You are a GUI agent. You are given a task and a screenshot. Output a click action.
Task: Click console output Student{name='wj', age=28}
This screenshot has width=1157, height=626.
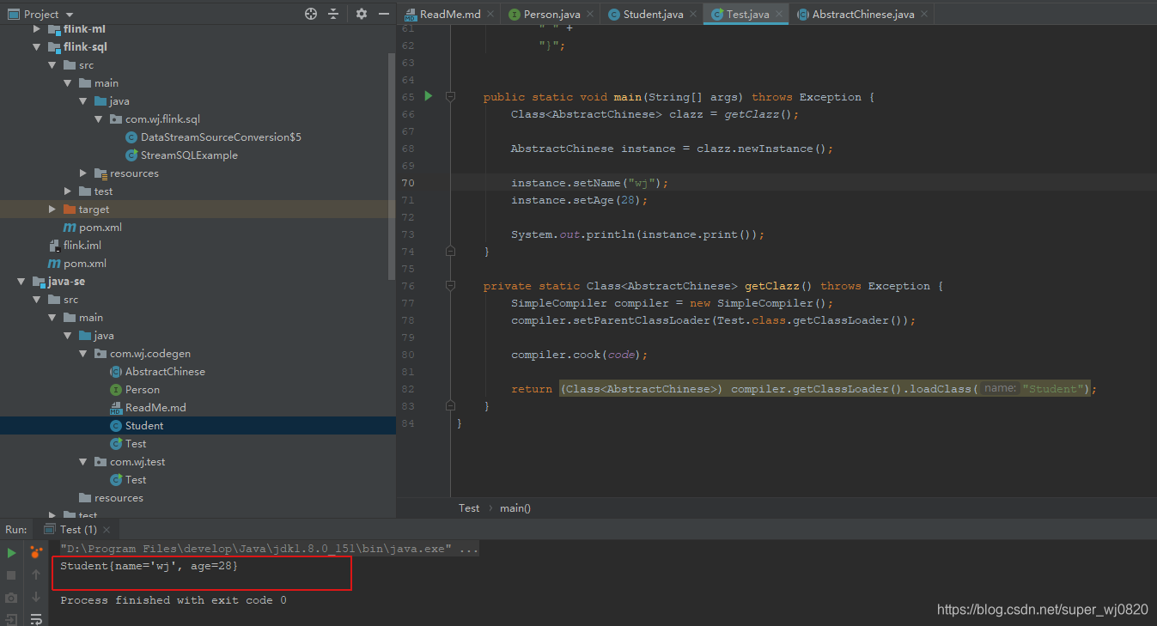click(x=149, y=566)
